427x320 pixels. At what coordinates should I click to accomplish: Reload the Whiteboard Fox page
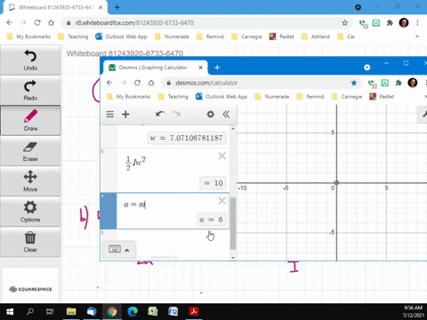tap(37, 23)
